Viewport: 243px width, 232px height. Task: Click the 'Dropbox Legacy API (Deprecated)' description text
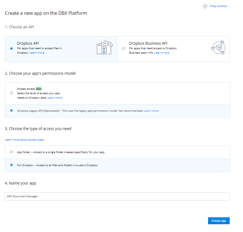80,111
